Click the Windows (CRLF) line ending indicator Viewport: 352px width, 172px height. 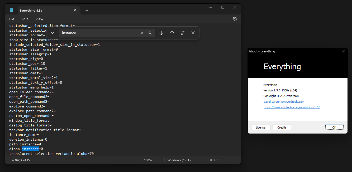click(179, 160)
